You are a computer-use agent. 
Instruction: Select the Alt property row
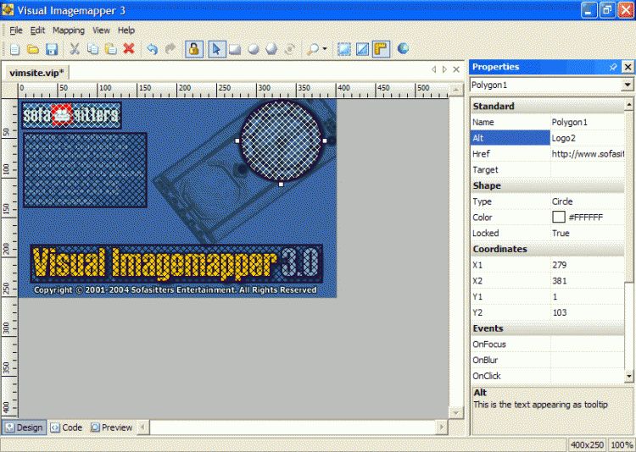click(510, 138)
